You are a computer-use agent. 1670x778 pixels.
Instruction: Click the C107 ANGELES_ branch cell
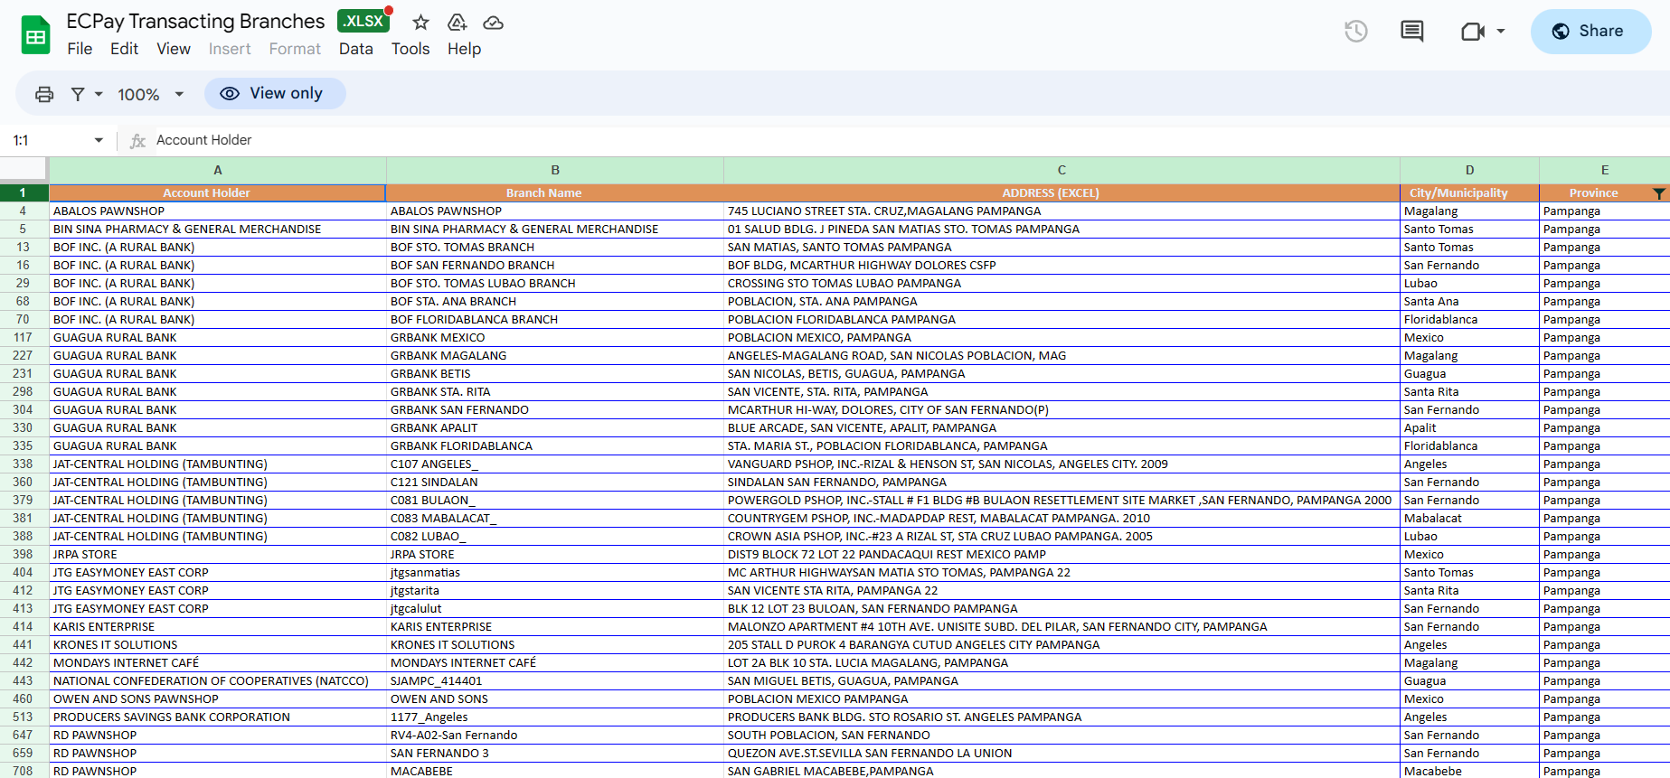pos(555,464)
